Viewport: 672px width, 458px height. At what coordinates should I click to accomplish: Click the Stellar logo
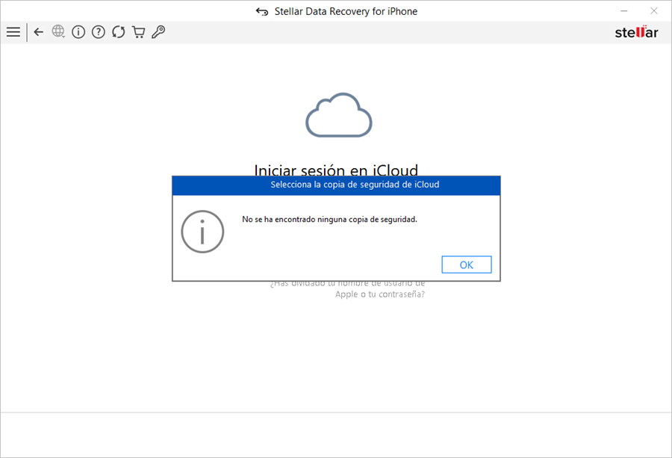point(636,32)
